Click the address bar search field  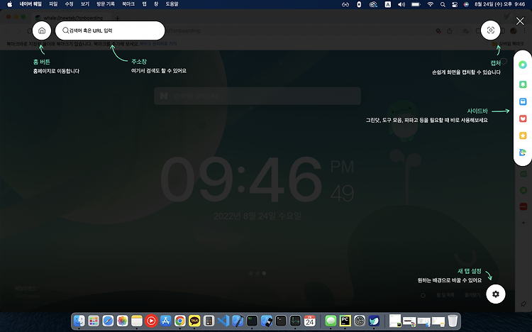[x=110, y=31]
